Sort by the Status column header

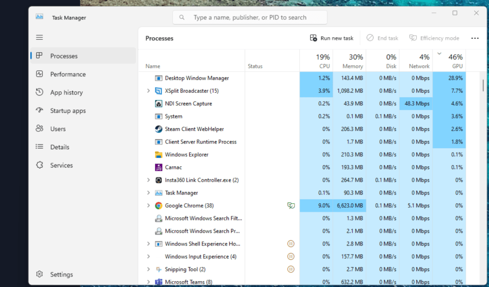[272, 60]
